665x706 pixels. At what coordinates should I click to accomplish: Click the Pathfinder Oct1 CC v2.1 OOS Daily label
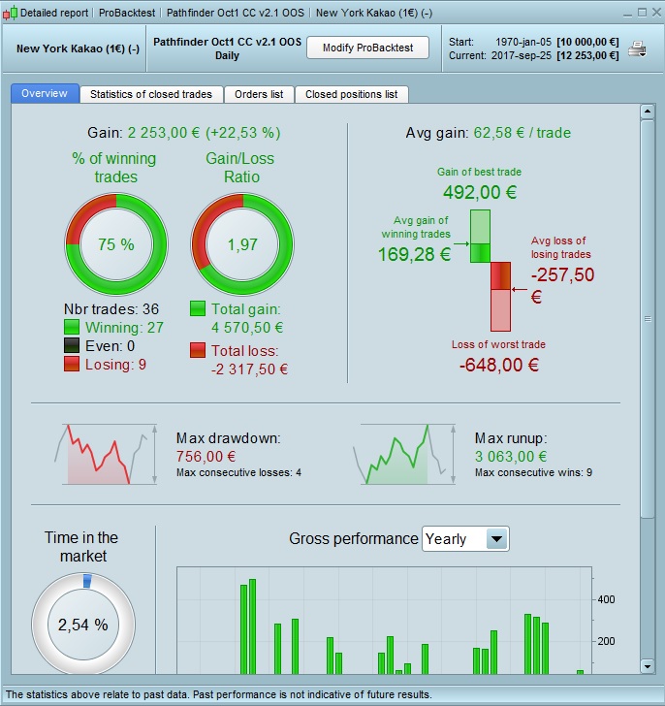[x=227, y=48]
